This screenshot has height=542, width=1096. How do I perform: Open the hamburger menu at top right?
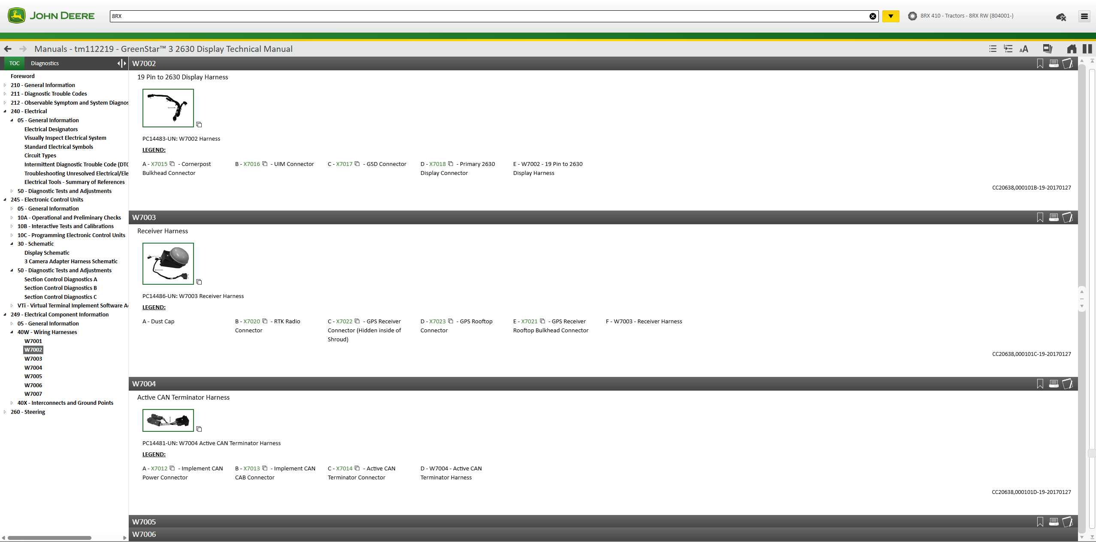click(1084, 16)
